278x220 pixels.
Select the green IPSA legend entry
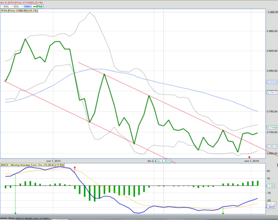click(x=38, y=6)
